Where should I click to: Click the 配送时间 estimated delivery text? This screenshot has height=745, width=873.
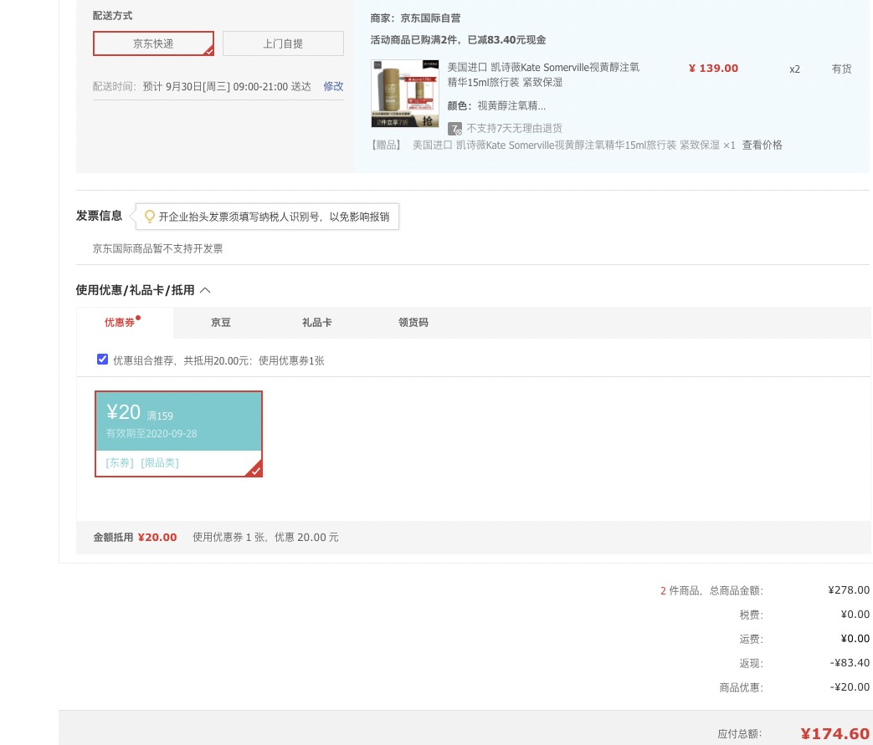click(x=202, y=86)
